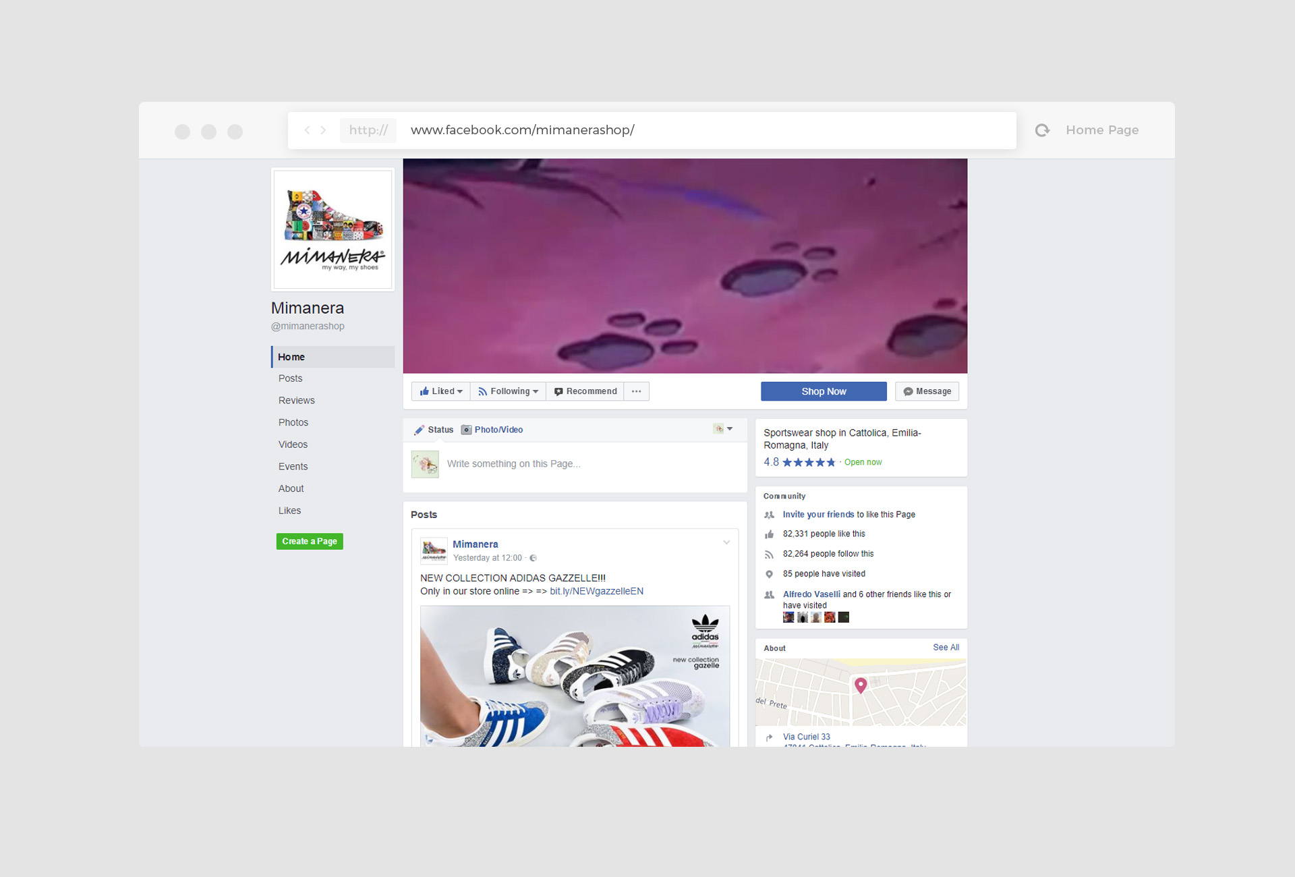Click the About map preview
Viewport: 1295px width, 877px height.
pos(861,692)
